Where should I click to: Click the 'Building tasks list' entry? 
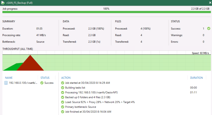coord(75,88)
